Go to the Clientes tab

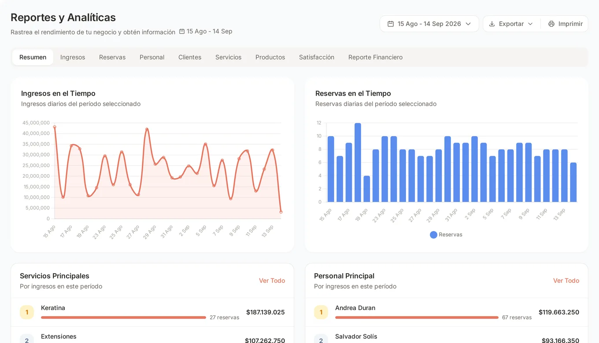(190, 57)
